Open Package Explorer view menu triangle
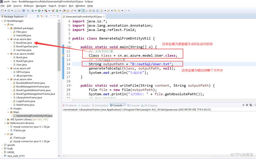 [x=51, y=16]
